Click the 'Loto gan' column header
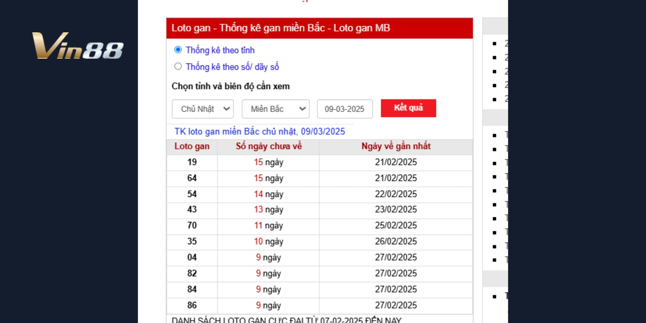The image size is (646, 323). 192,147
